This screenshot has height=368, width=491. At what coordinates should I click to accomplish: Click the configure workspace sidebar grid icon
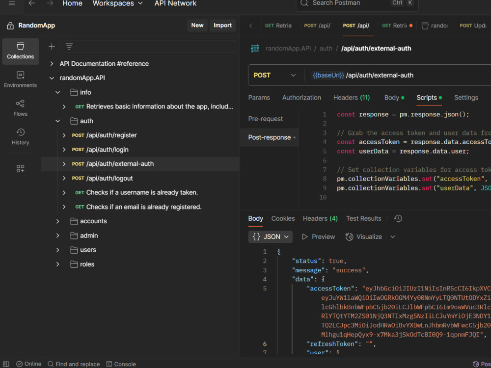pyautogui.click(x=20, y=169)
